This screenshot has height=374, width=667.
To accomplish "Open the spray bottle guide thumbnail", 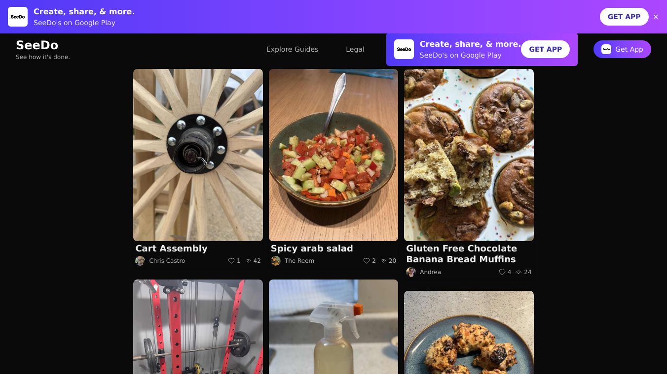I will [x=333, y=327].
